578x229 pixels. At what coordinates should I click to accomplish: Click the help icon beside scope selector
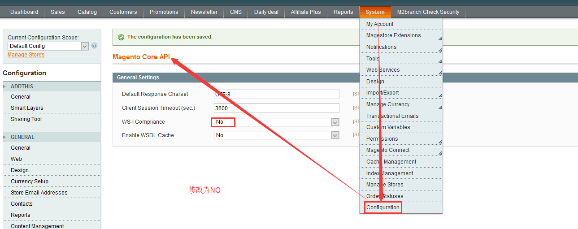94,46
